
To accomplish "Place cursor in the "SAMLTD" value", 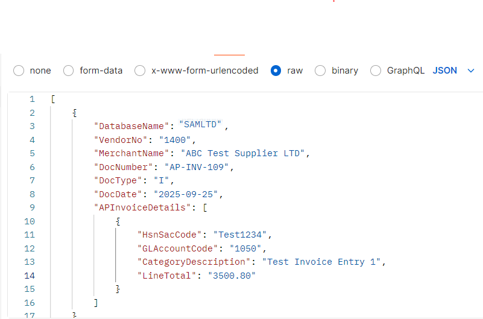I will pyautogui.click(x=202, y=126).
